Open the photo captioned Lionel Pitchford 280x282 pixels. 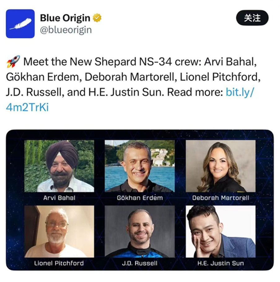[x=59, y=231]
